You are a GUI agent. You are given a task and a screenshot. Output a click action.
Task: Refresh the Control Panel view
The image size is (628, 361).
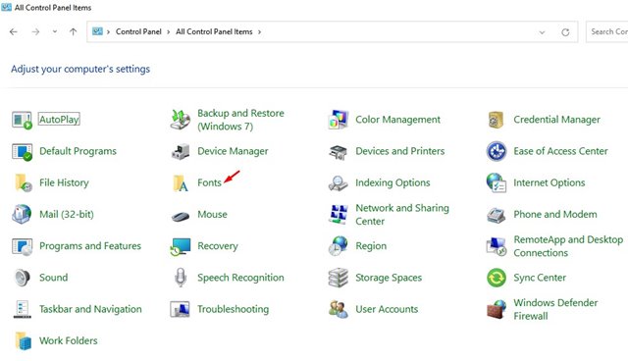click(x=565, y=32)
